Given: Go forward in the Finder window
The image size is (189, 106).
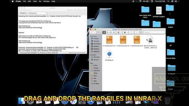Looking at the screenshot, I should [x=94, y=32].
